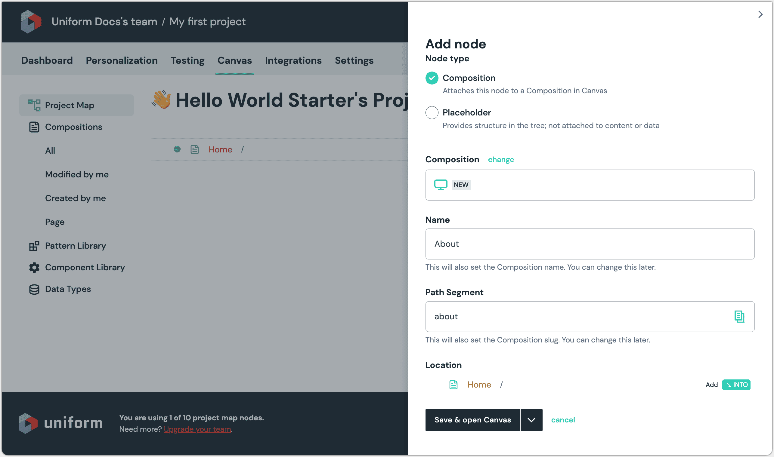Open Component Library in sidebar
This screenshot has width=774, height=457.
pyautogui.click(x=85, y=267)
